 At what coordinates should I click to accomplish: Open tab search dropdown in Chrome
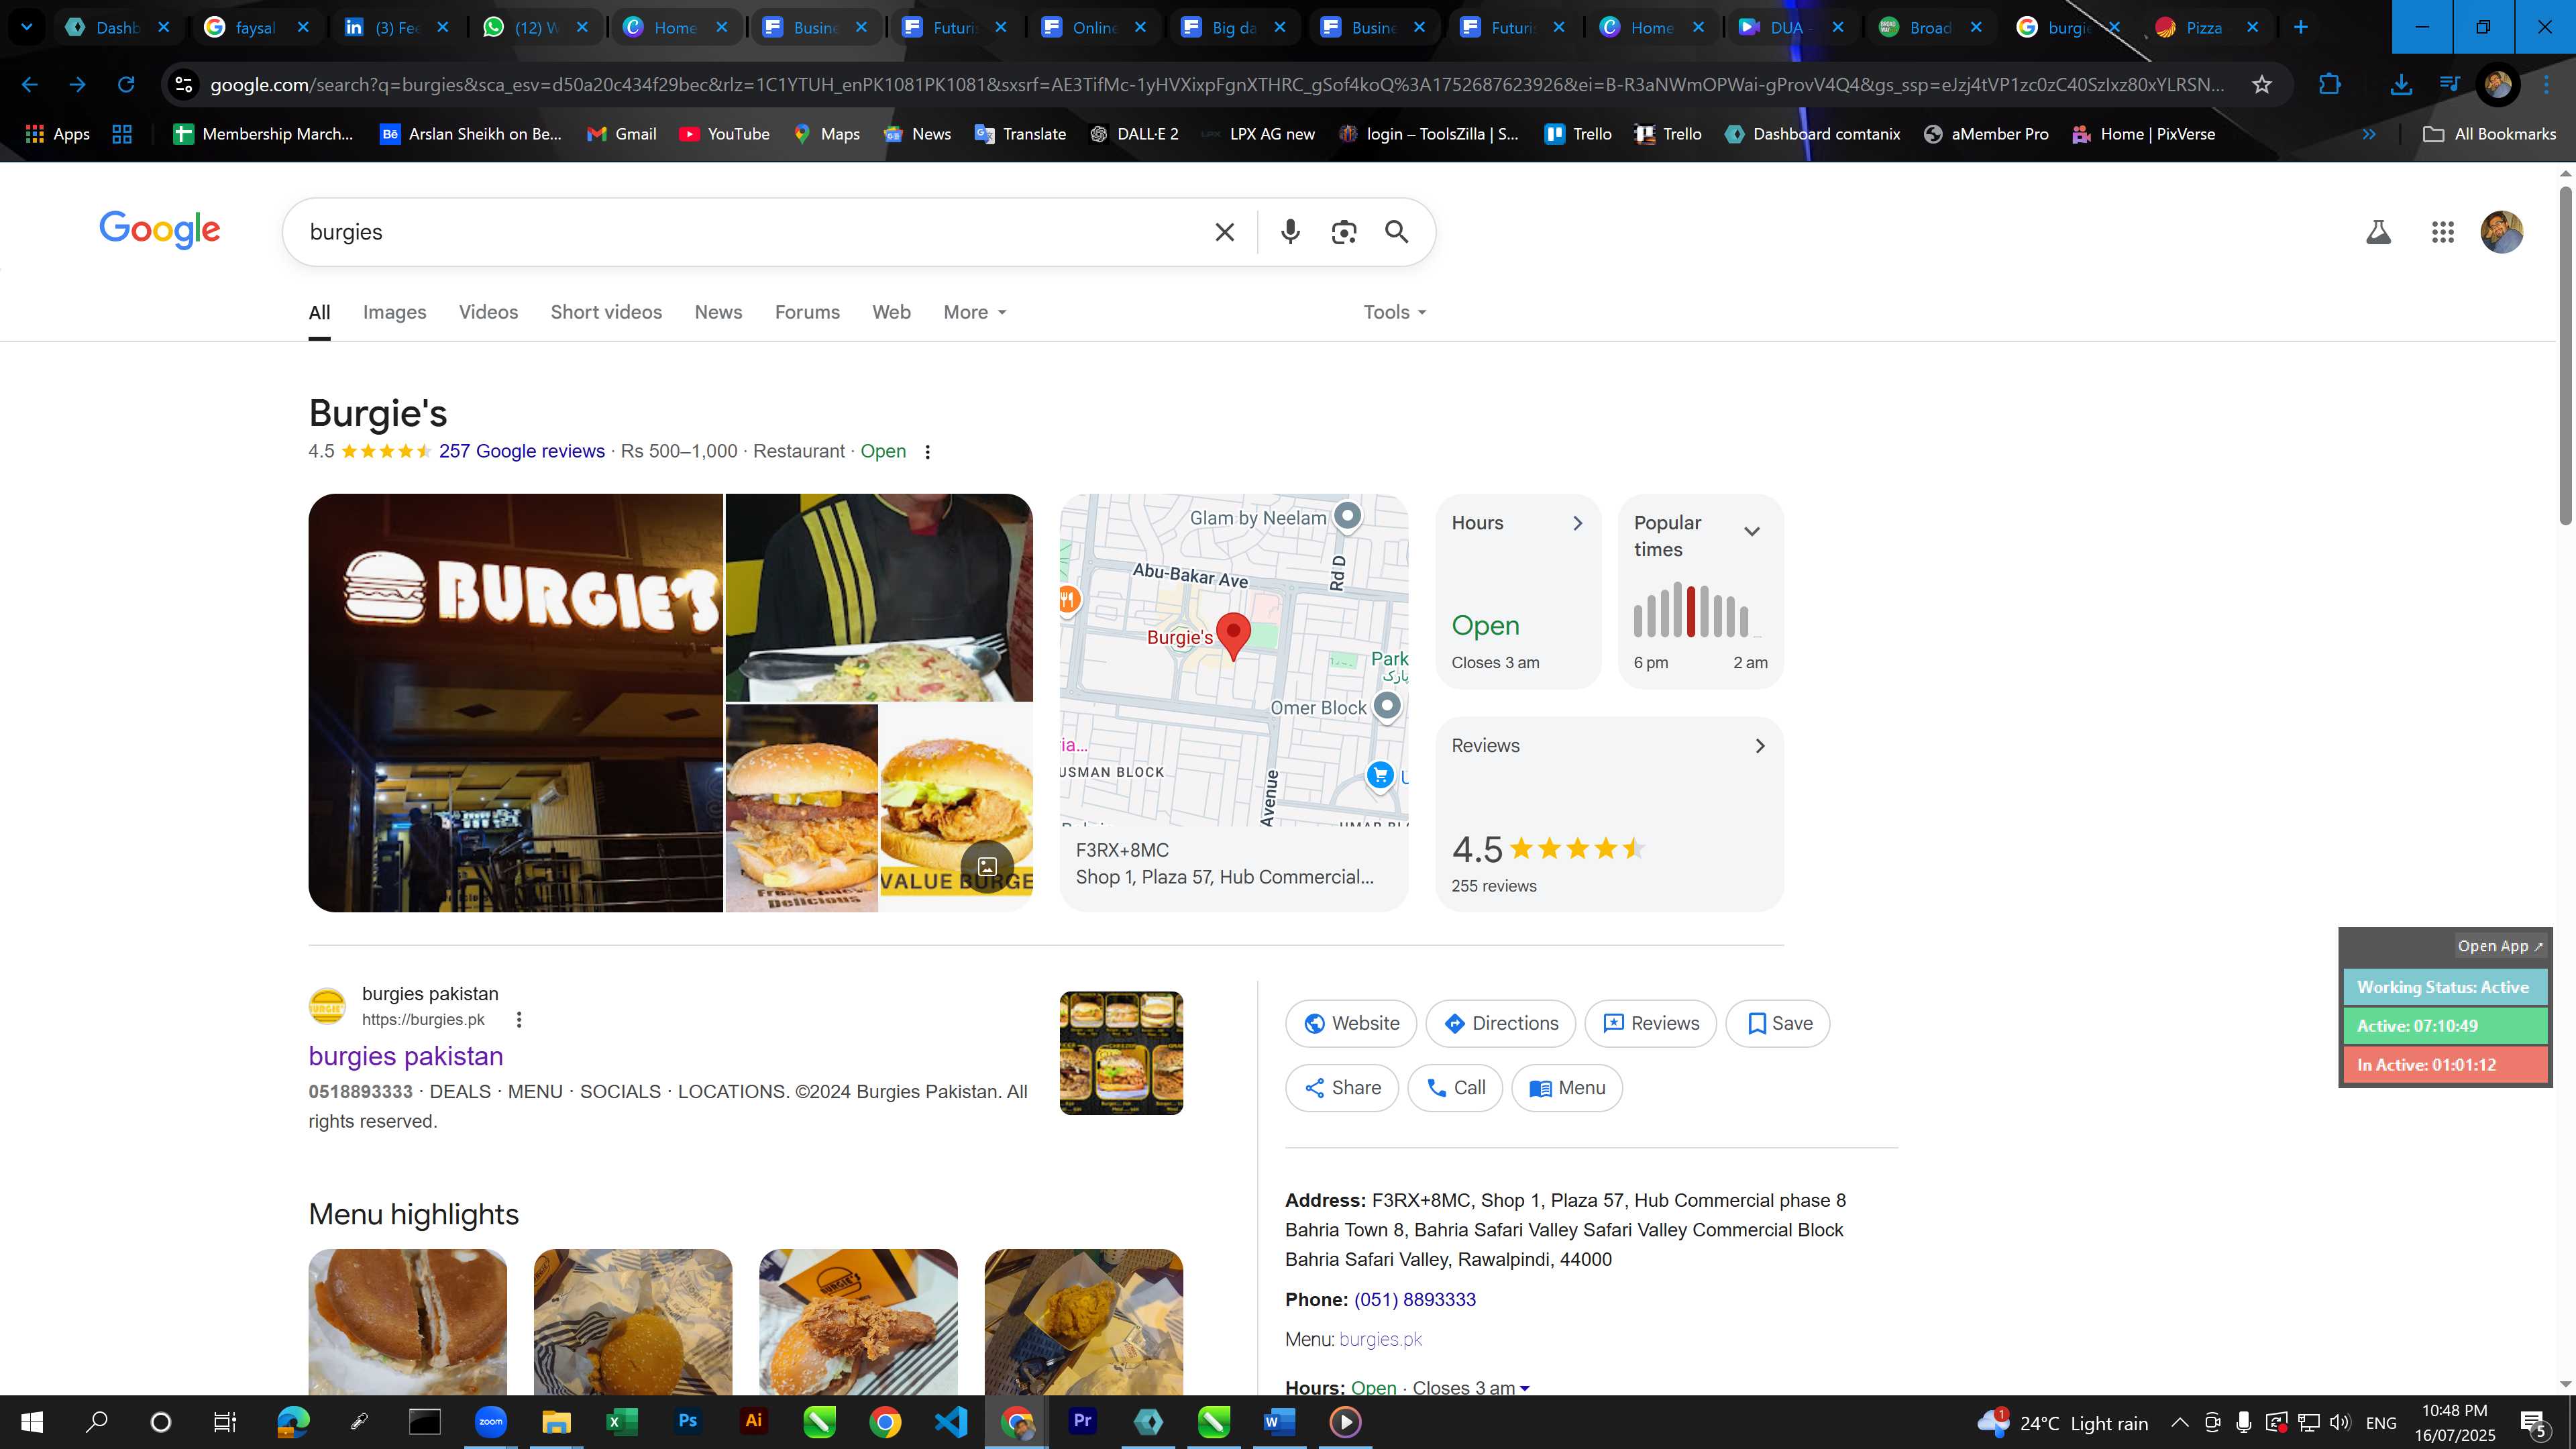[x=27, y=27]
